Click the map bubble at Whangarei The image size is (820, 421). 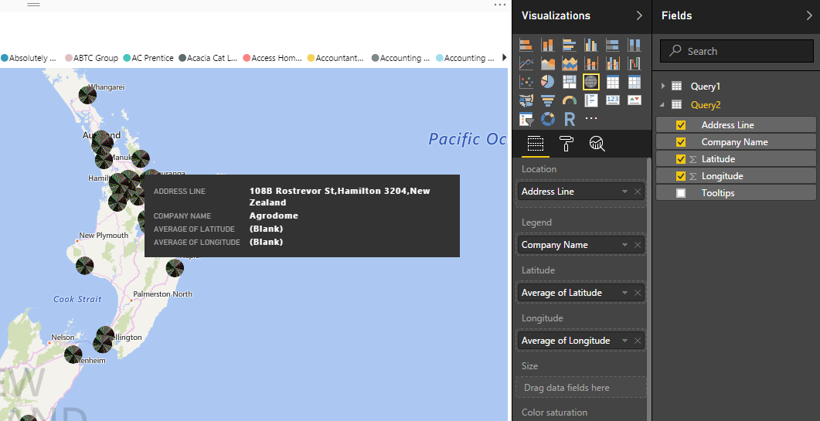87,95
